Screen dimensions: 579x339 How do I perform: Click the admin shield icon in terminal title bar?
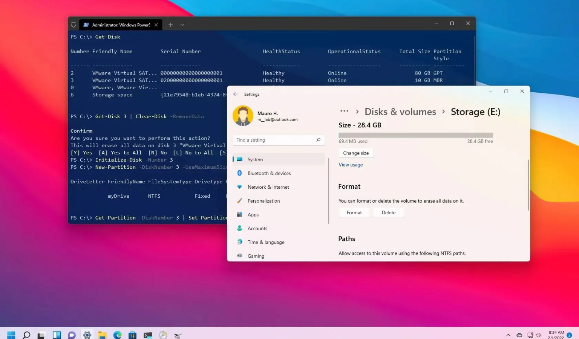tap(74, 24)
